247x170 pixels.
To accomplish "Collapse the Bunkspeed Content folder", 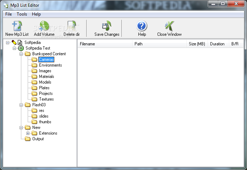I will point(21,54).
